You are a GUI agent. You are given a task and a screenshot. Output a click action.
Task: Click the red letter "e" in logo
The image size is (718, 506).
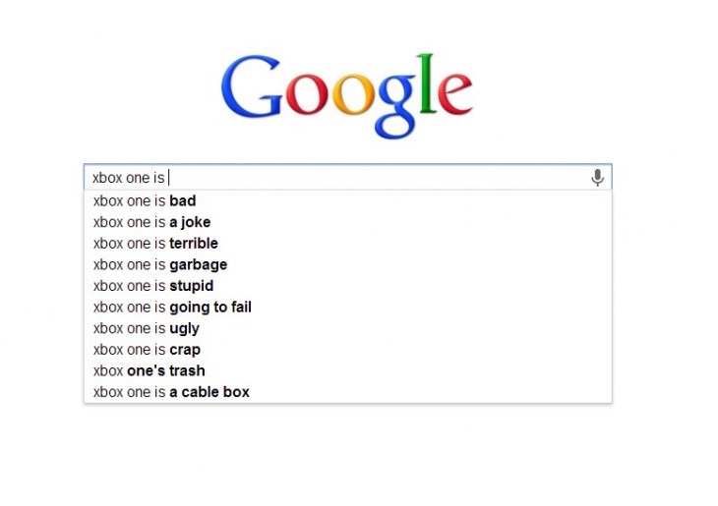(454, 99)
